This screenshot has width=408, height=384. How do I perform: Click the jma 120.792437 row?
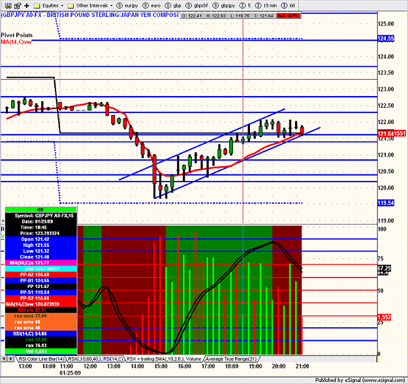pos(41,268)
